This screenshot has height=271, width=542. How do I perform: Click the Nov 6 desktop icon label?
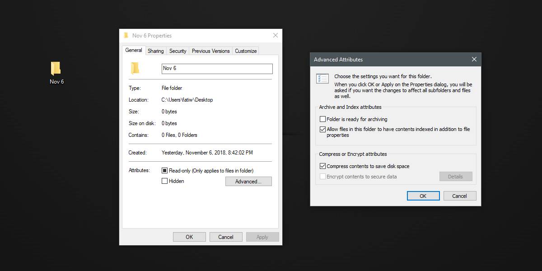56,82
